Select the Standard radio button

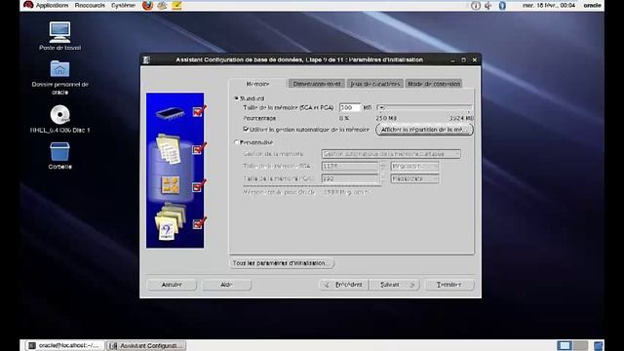(236, 97)
